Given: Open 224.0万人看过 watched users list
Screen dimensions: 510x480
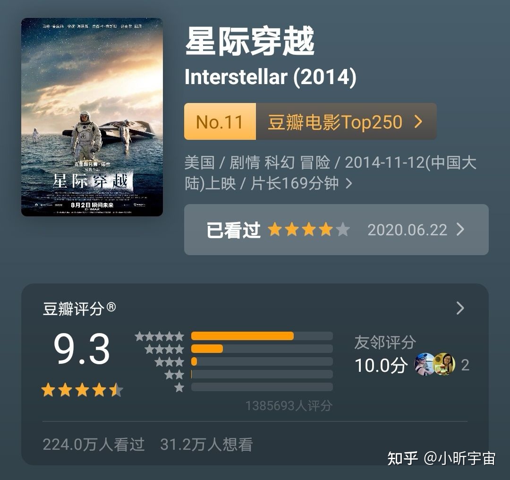Looking at the screenshot, I should tap(93, 444).
